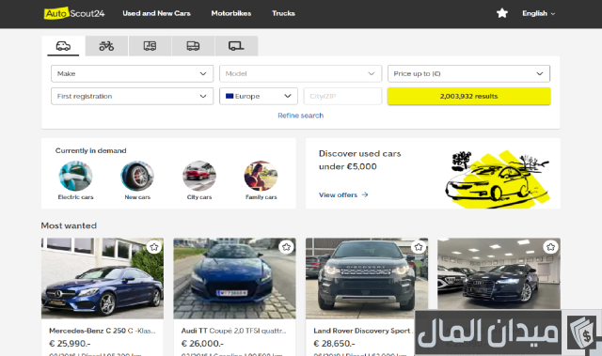This screenshot has height=356, width=602.
Task: Open Family cars category icon
Action: click(261, 176)
